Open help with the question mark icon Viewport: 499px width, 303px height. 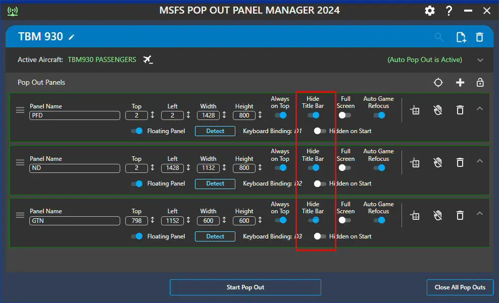click(448, 11)
